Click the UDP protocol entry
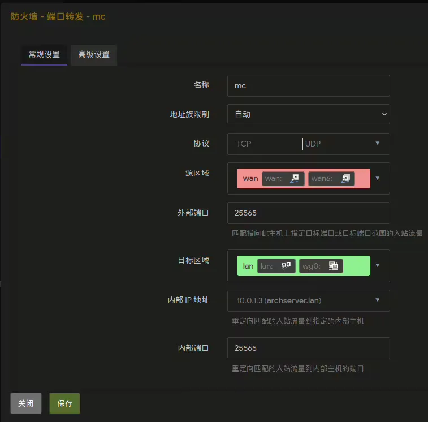Viewport: 428px width, 422px height. tap(313, 144)
